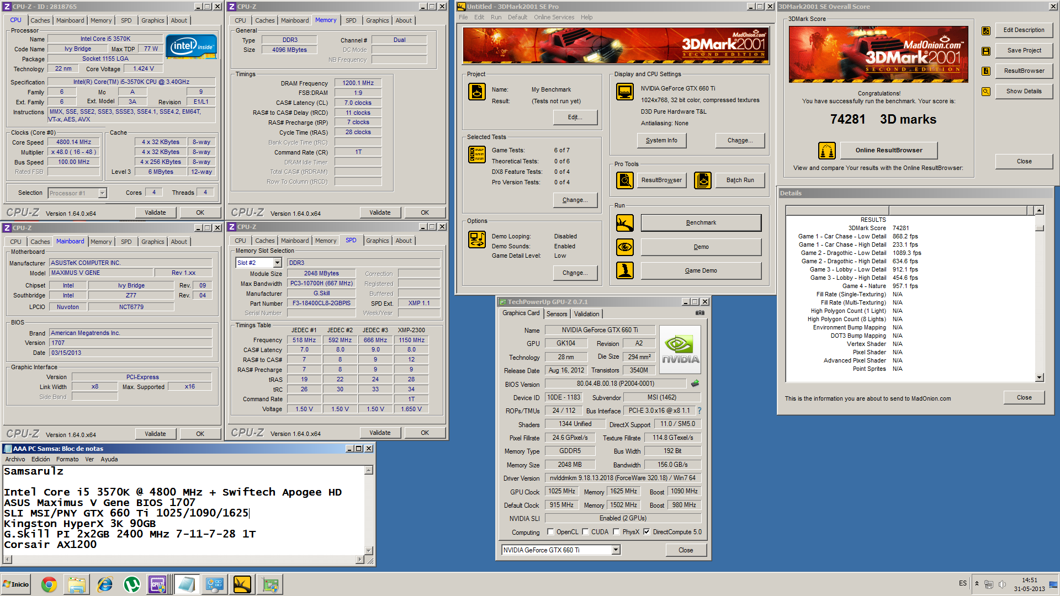Open uTorrent from the taskbar
Image resolution: width=1060 pixels, height=596 pixels.
(132, 584)
